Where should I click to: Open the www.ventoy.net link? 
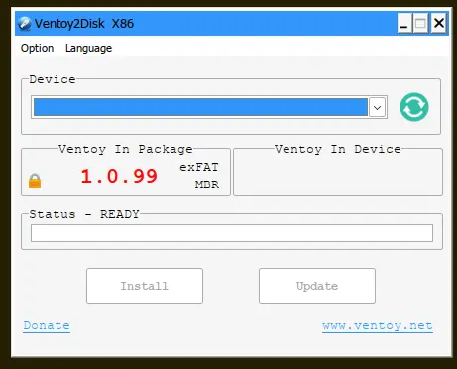(x=378, y=326)
